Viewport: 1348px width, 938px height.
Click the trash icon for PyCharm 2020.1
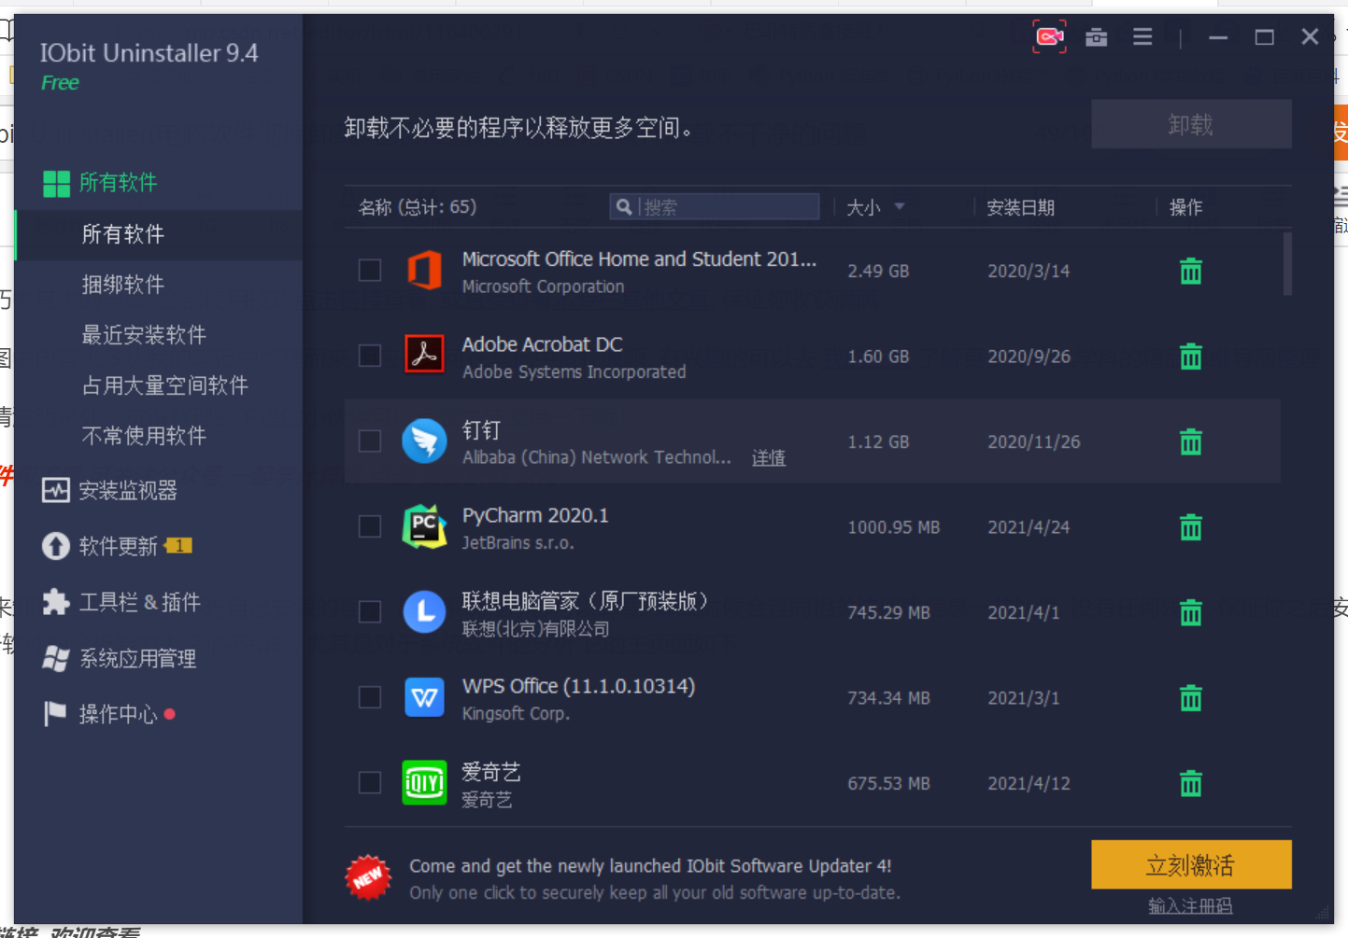(1190, 527)
